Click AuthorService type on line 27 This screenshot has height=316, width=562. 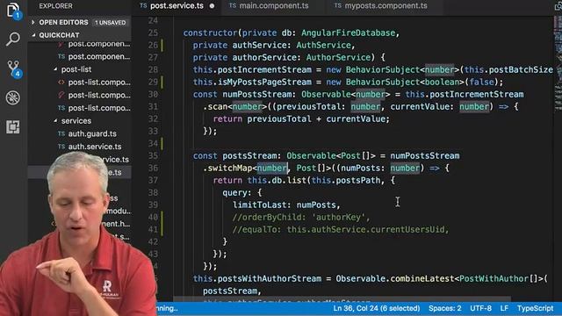pos(338,57)
